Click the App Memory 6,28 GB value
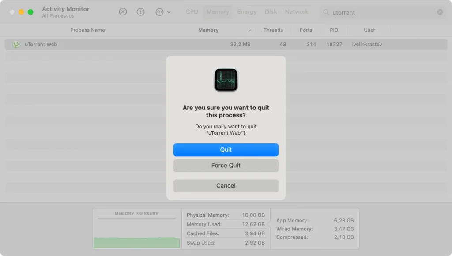The height and width of the screenshot is (256, 452). [344, 221]
